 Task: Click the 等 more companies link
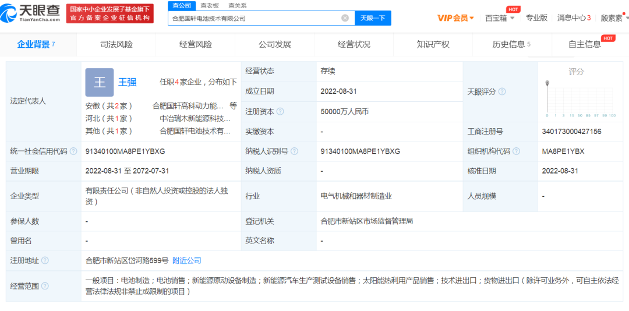point(233,106)
